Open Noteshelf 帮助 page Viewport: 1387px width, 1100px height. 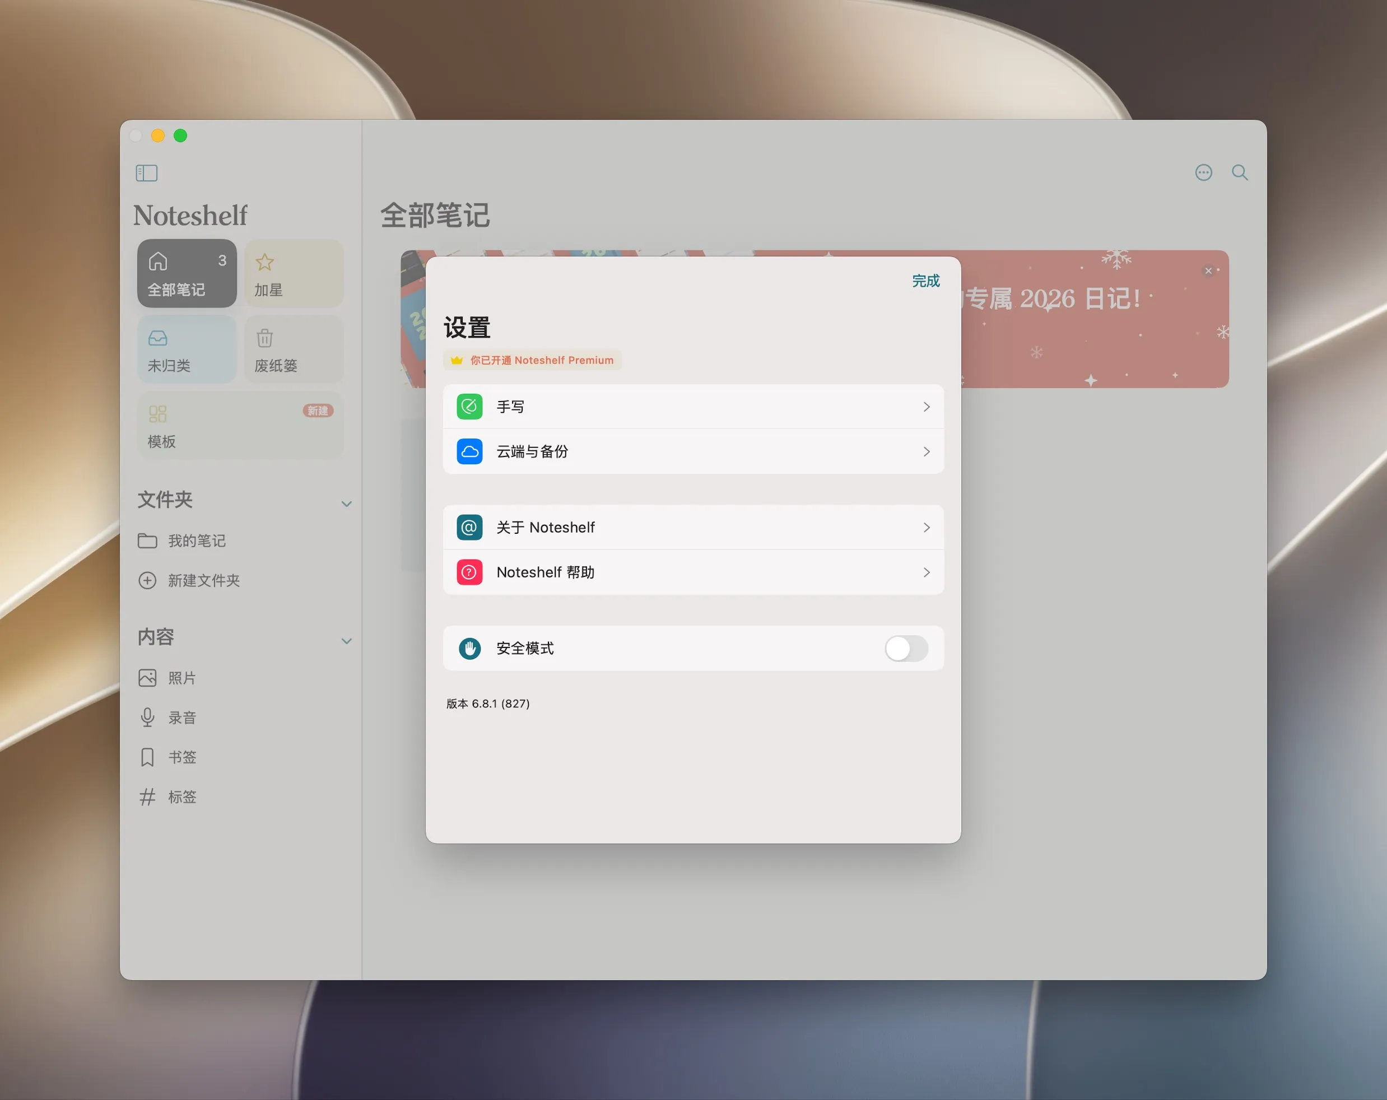[x=694, y=572]
